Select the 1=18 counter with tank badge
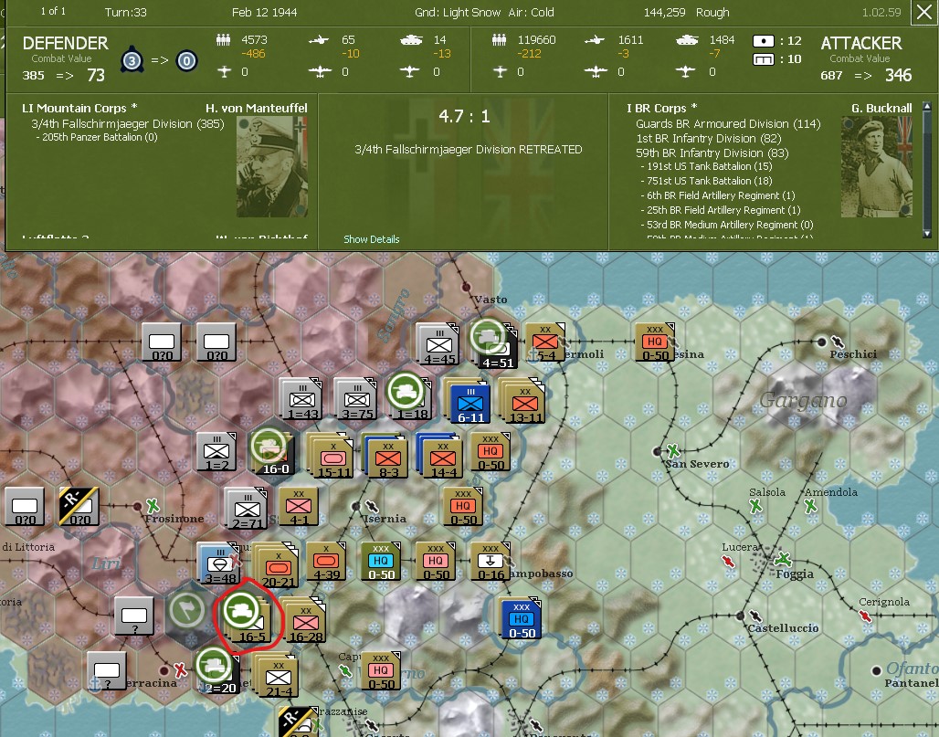Image resolution: width=939 pixels, height=737 pixels. pyautogui.click(x=409, y=396)
